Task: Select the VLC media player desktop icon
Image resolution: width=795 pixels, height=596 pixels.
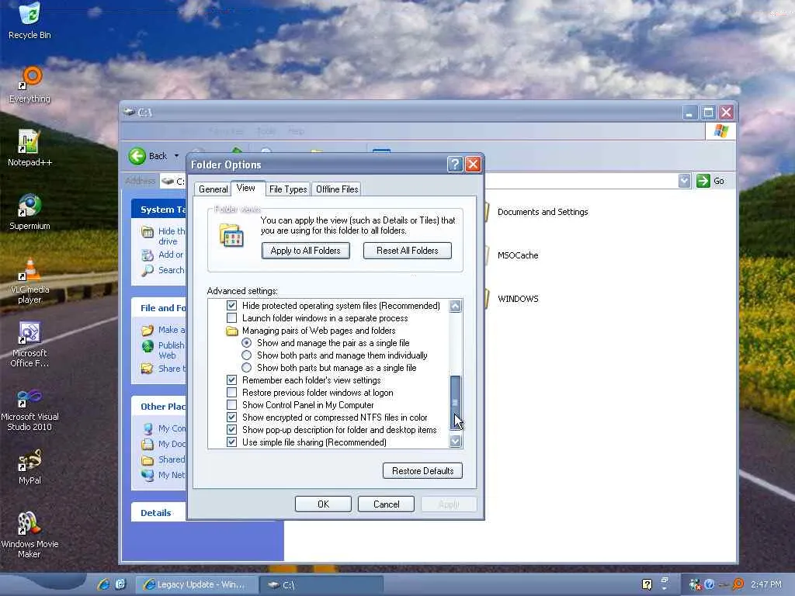Action: pyautogui.click(x=30, y=280)
